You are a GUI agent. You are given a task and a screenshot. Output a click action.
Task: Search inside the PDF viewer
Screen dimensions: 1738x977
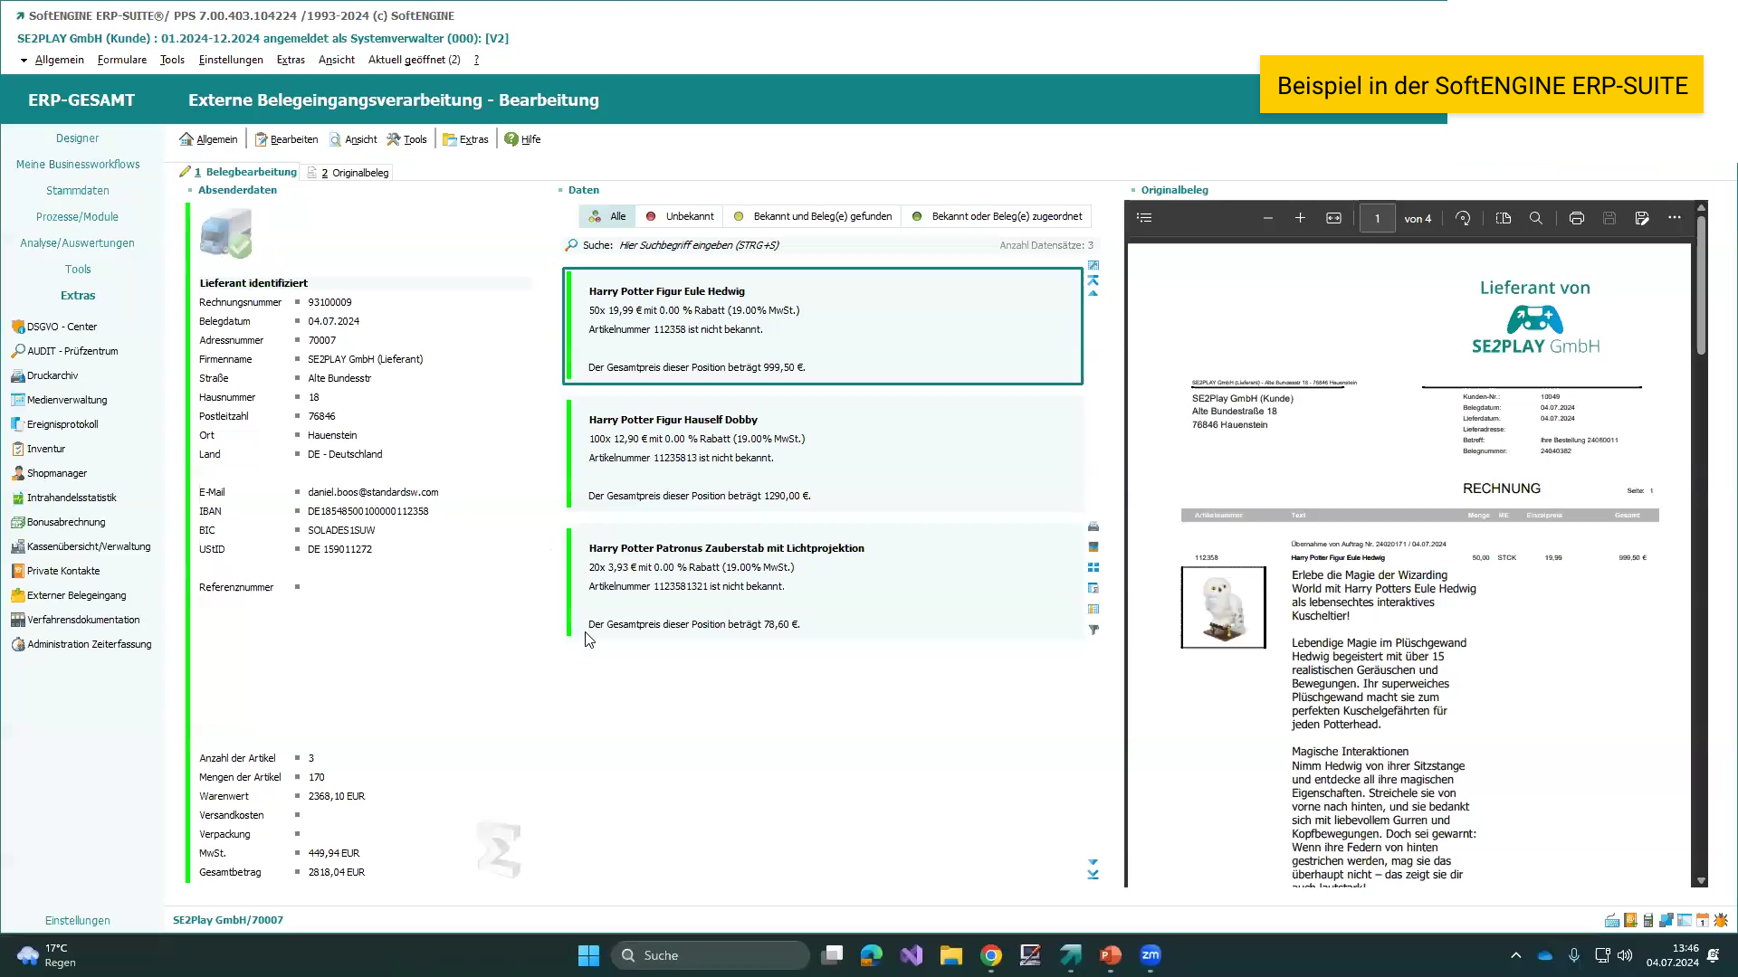(1536, 218)
